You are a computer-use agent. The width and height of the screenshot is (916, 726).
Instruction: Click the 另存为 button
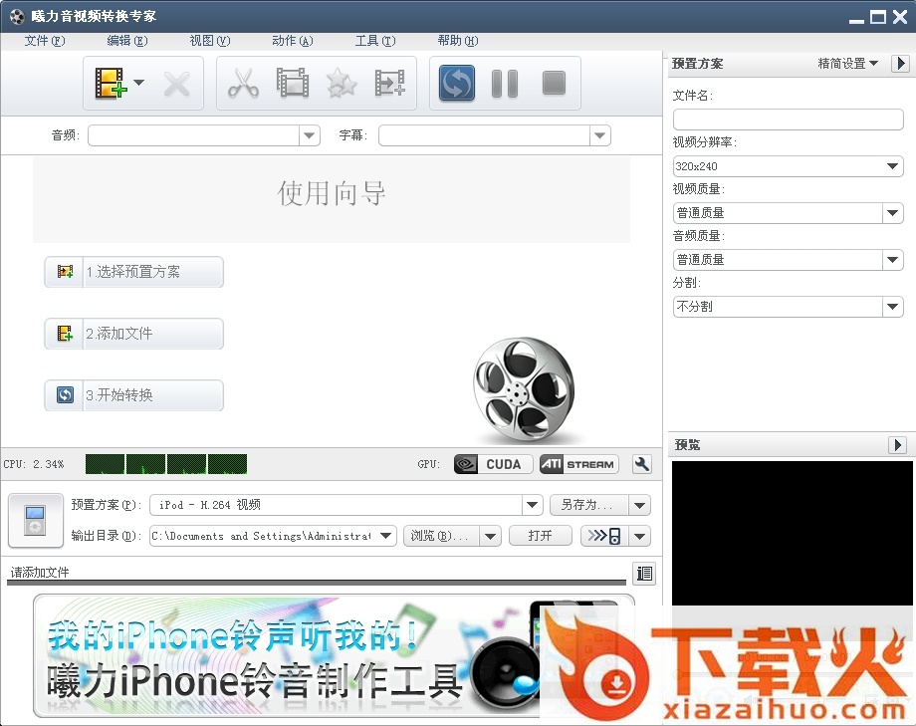click(588, 505)
